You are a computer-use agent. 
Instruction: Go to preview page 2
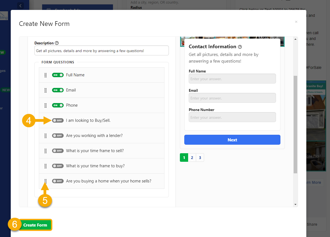192,158
